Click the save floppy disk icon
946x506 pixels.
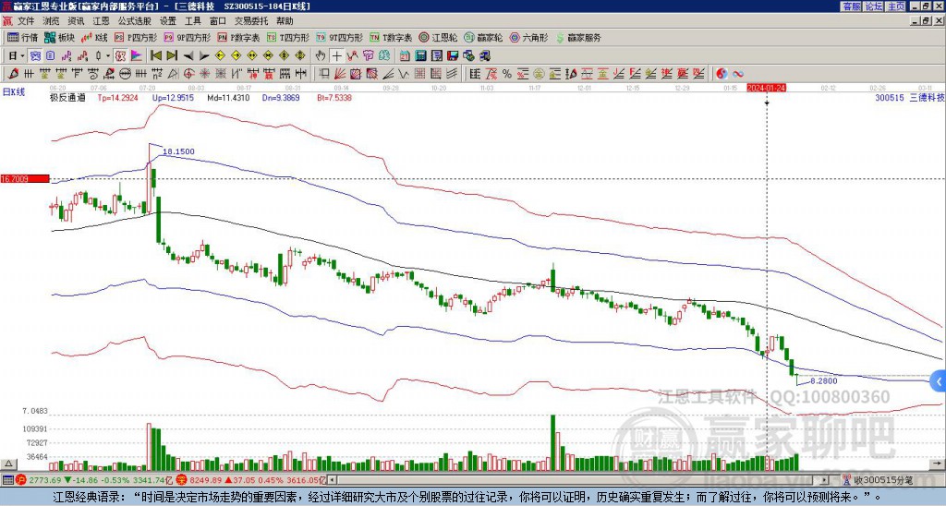453,56
